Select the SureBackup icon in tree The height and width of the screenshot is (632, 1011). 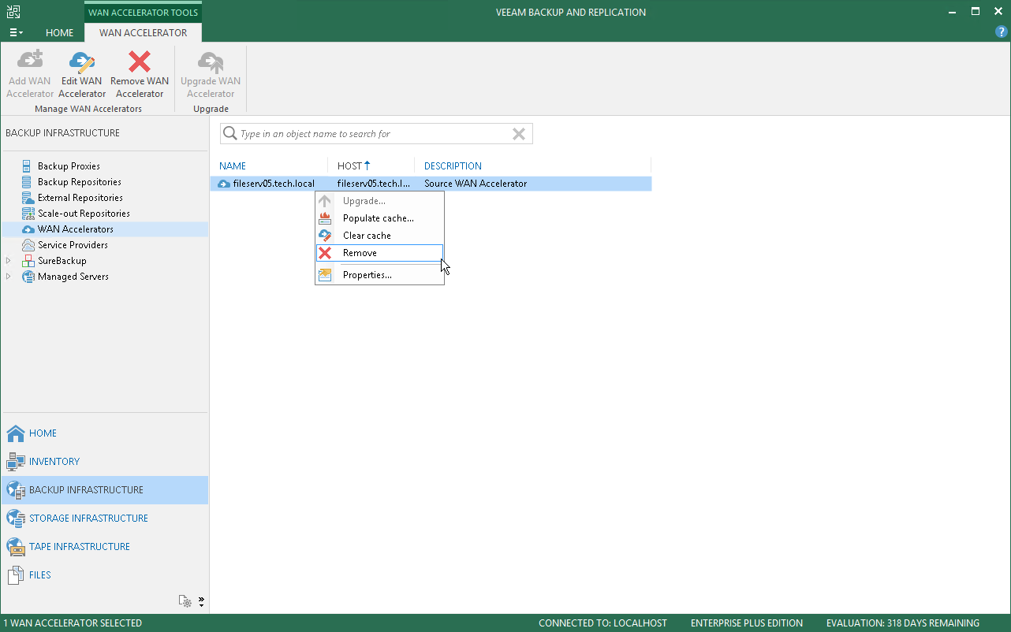(x=28, y=261)
